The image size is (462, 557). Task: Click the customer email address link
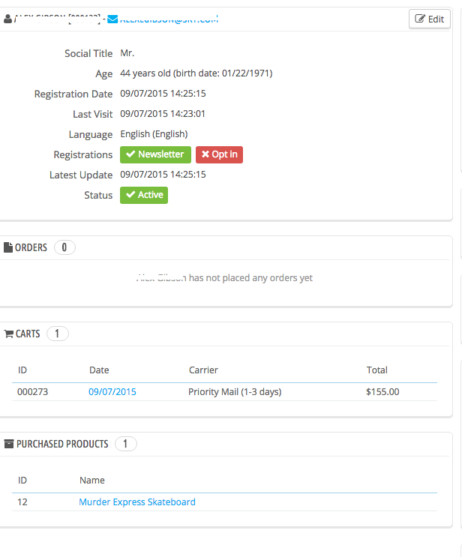pos(169,19)
